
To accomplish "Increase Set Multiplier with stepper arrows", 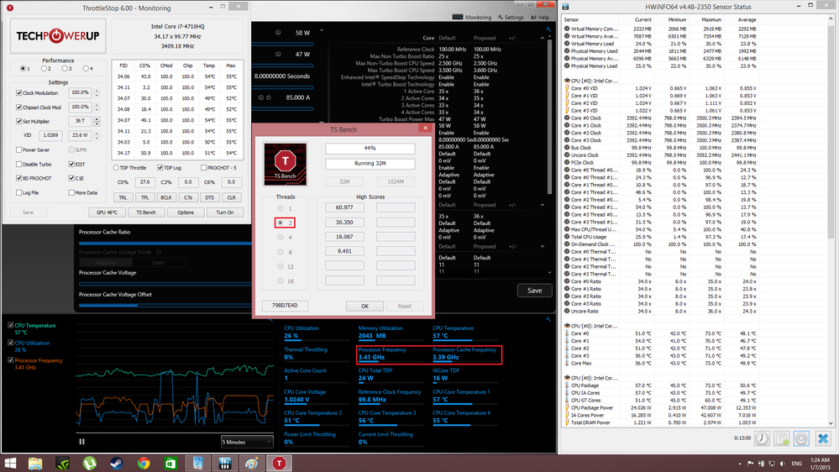I will (x=97, y=118).
